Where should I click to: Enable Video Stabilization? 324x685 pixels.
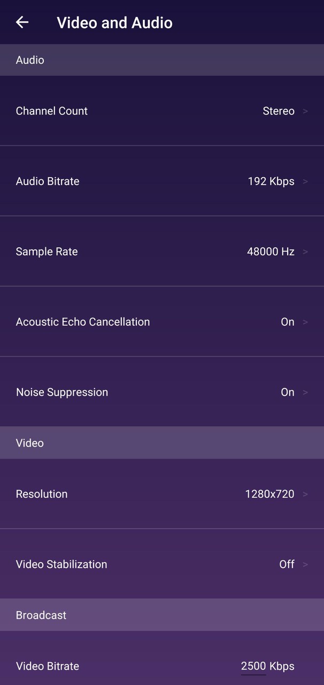(x=288, y=564)
